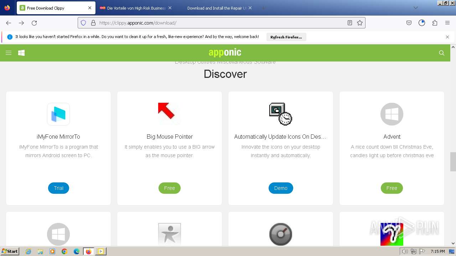Click the Free button for Big Mouse Pointer

click(170, 188)
